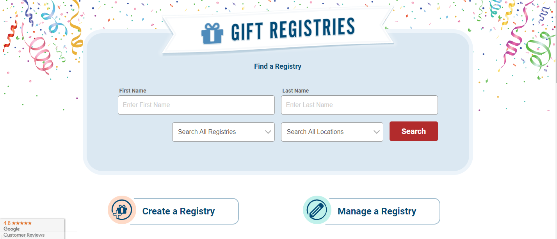Image resolution: width=557 pixels, height=239 pixels.
Task: Open the Google Customer Reviews badge
Action: point(23,229)
